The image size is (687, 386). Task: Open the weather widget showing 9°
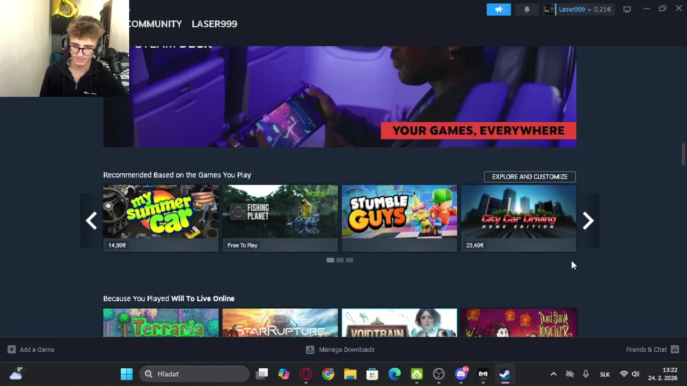click(16, 374)
